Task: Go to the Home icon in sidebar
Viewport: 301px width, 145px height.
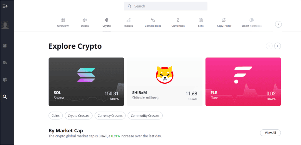Action: coord(5,45)
